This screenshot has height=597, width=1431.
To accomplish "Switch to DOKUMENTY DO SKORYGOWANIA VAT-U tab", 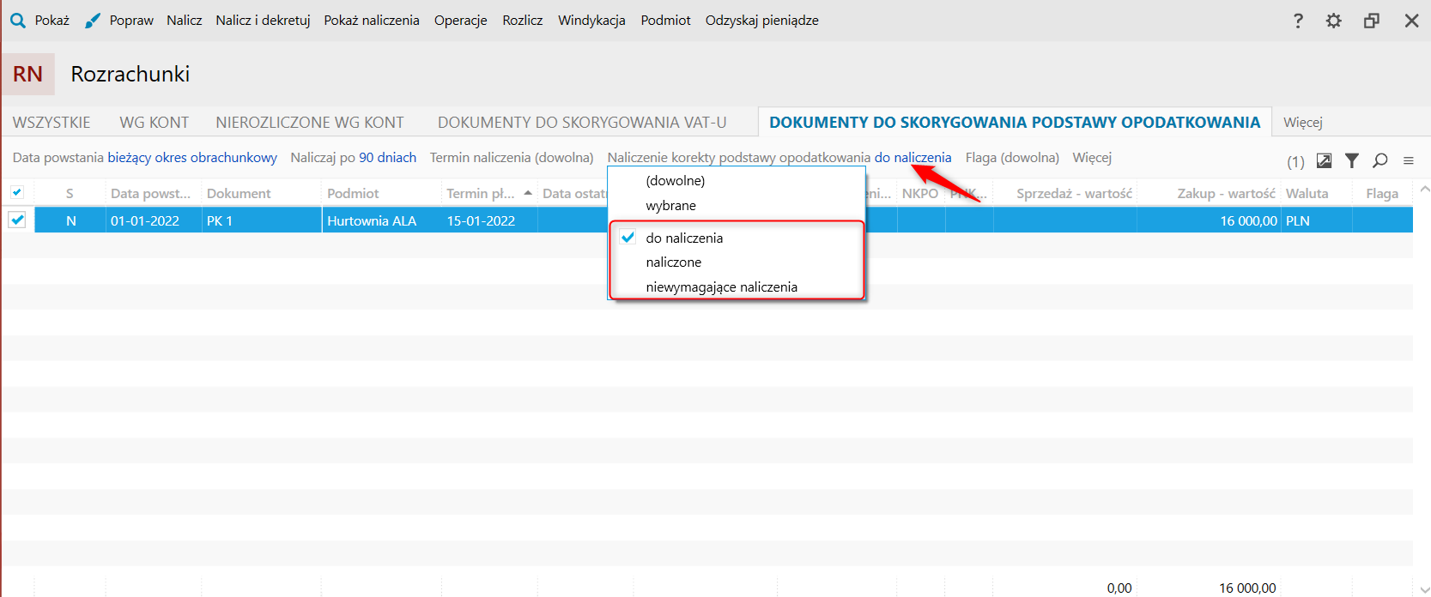I will (x=582, y=123).
